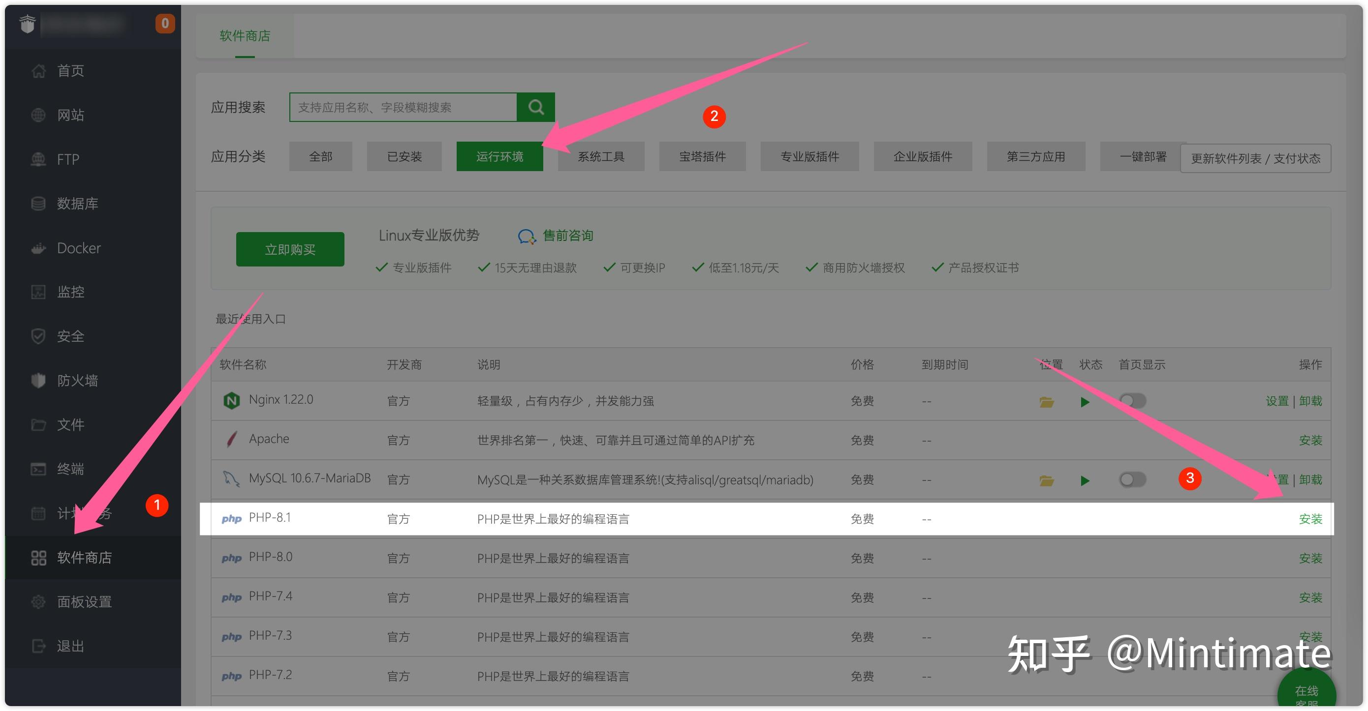Viewport: 1368px width, 711px height.
Task: Click Nginx running status play icon
Action: click(1085, 402)
